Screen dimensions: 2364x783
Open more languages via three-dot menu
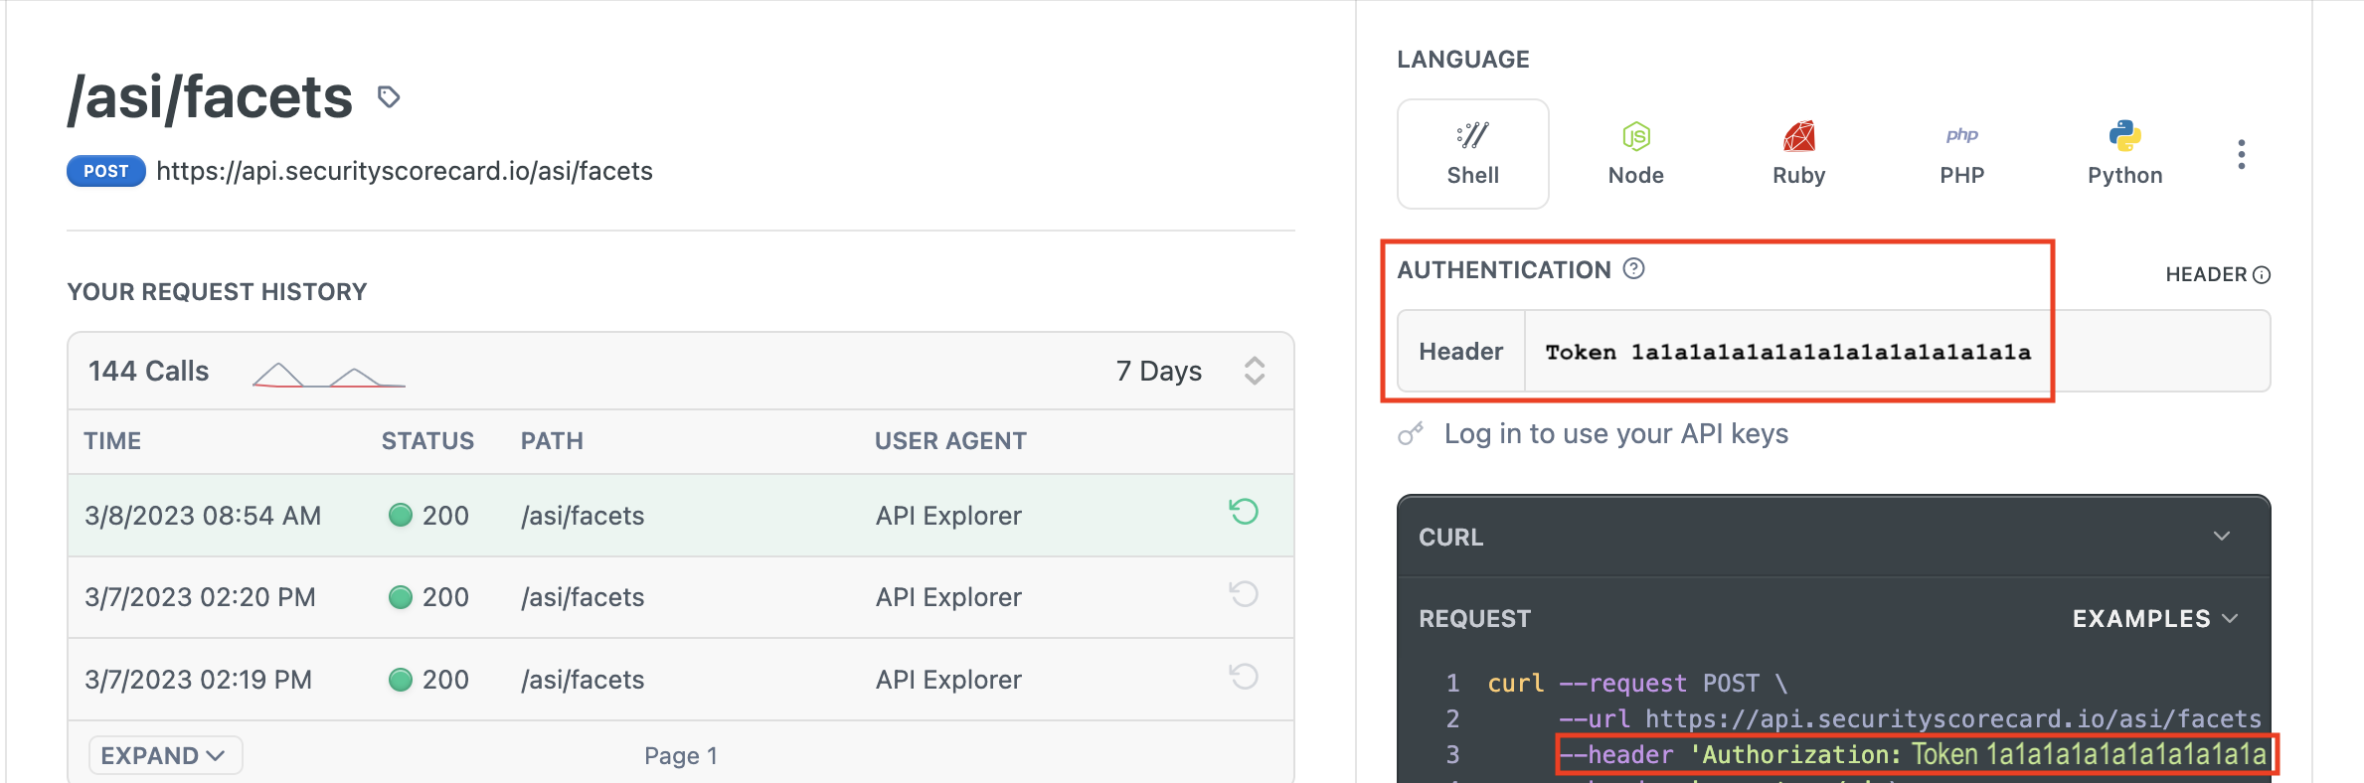pyautogui.click(x=2241, y=154)
